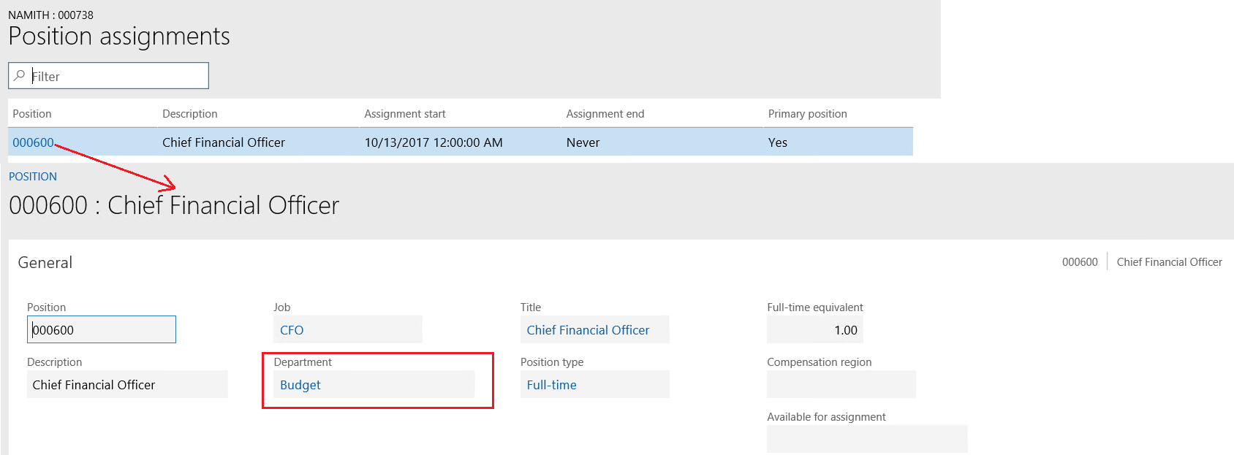Open position 000600 link in grid
1234x455 pixels.
click(x=33, y=142)
